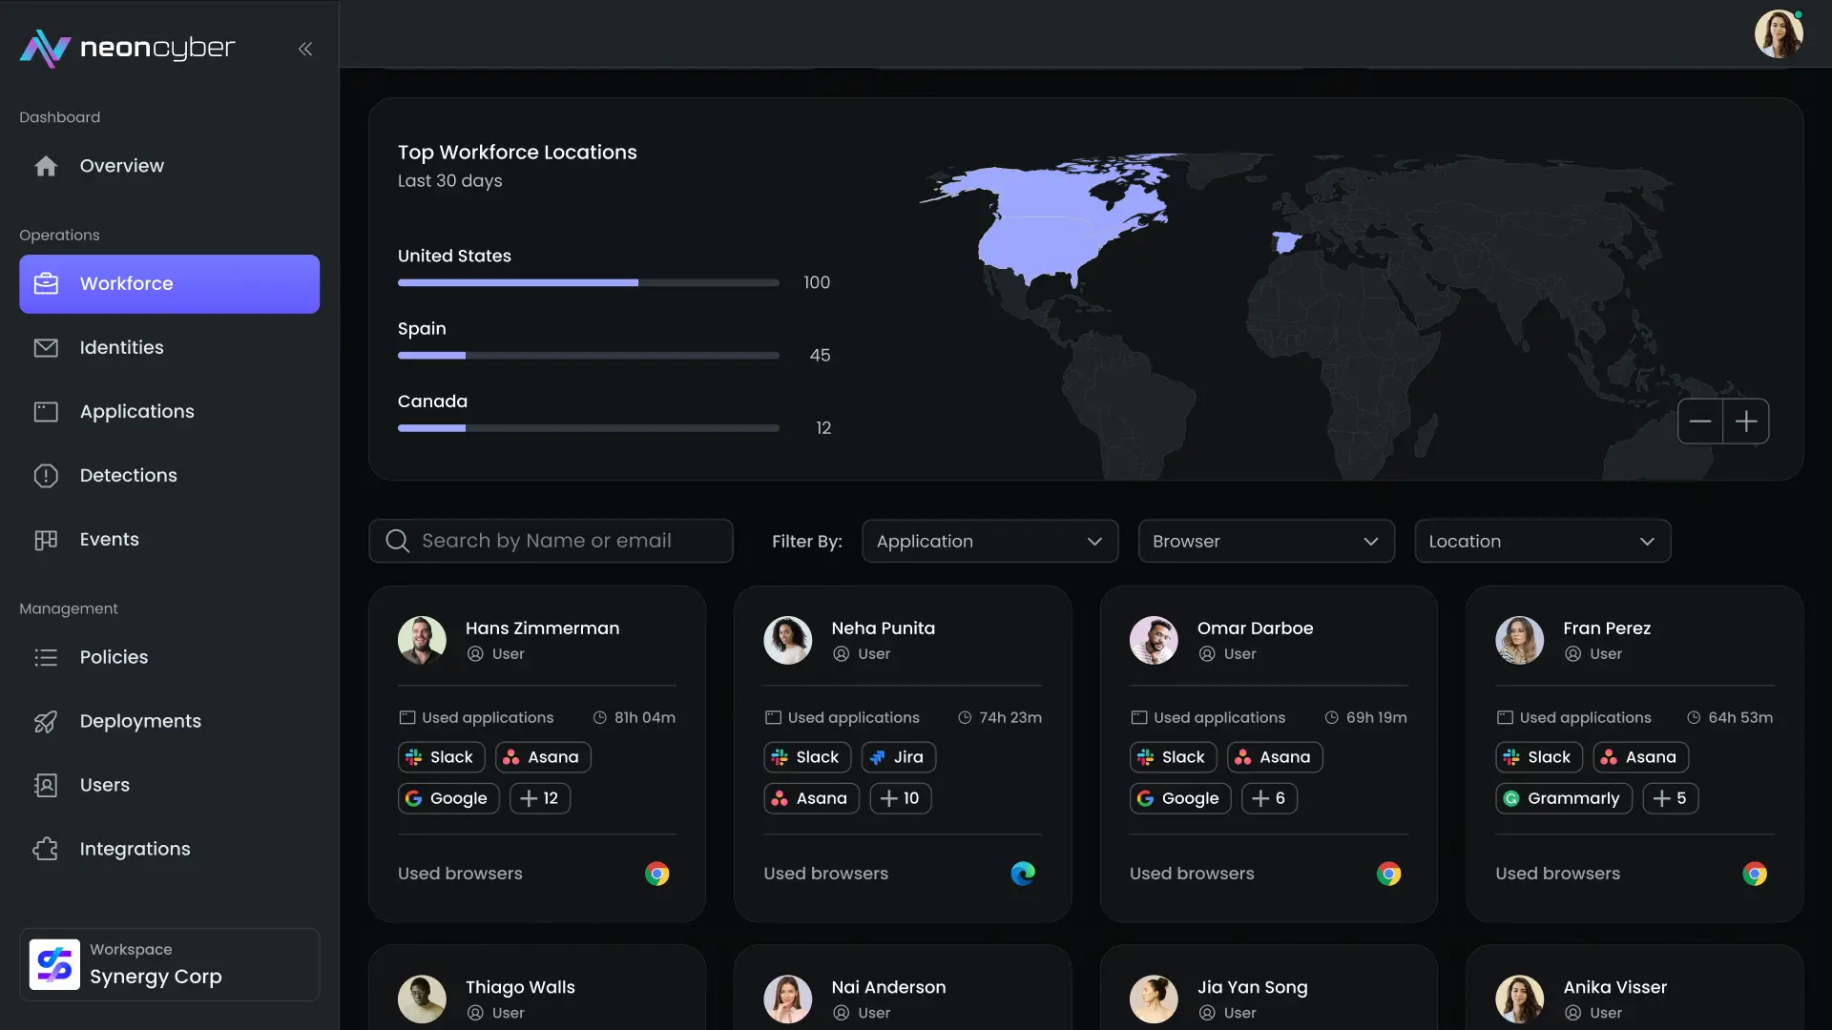
Task: Select the Jira tag on Neha Punita's card
Action: pyautogui.click(x=896, y=756)
